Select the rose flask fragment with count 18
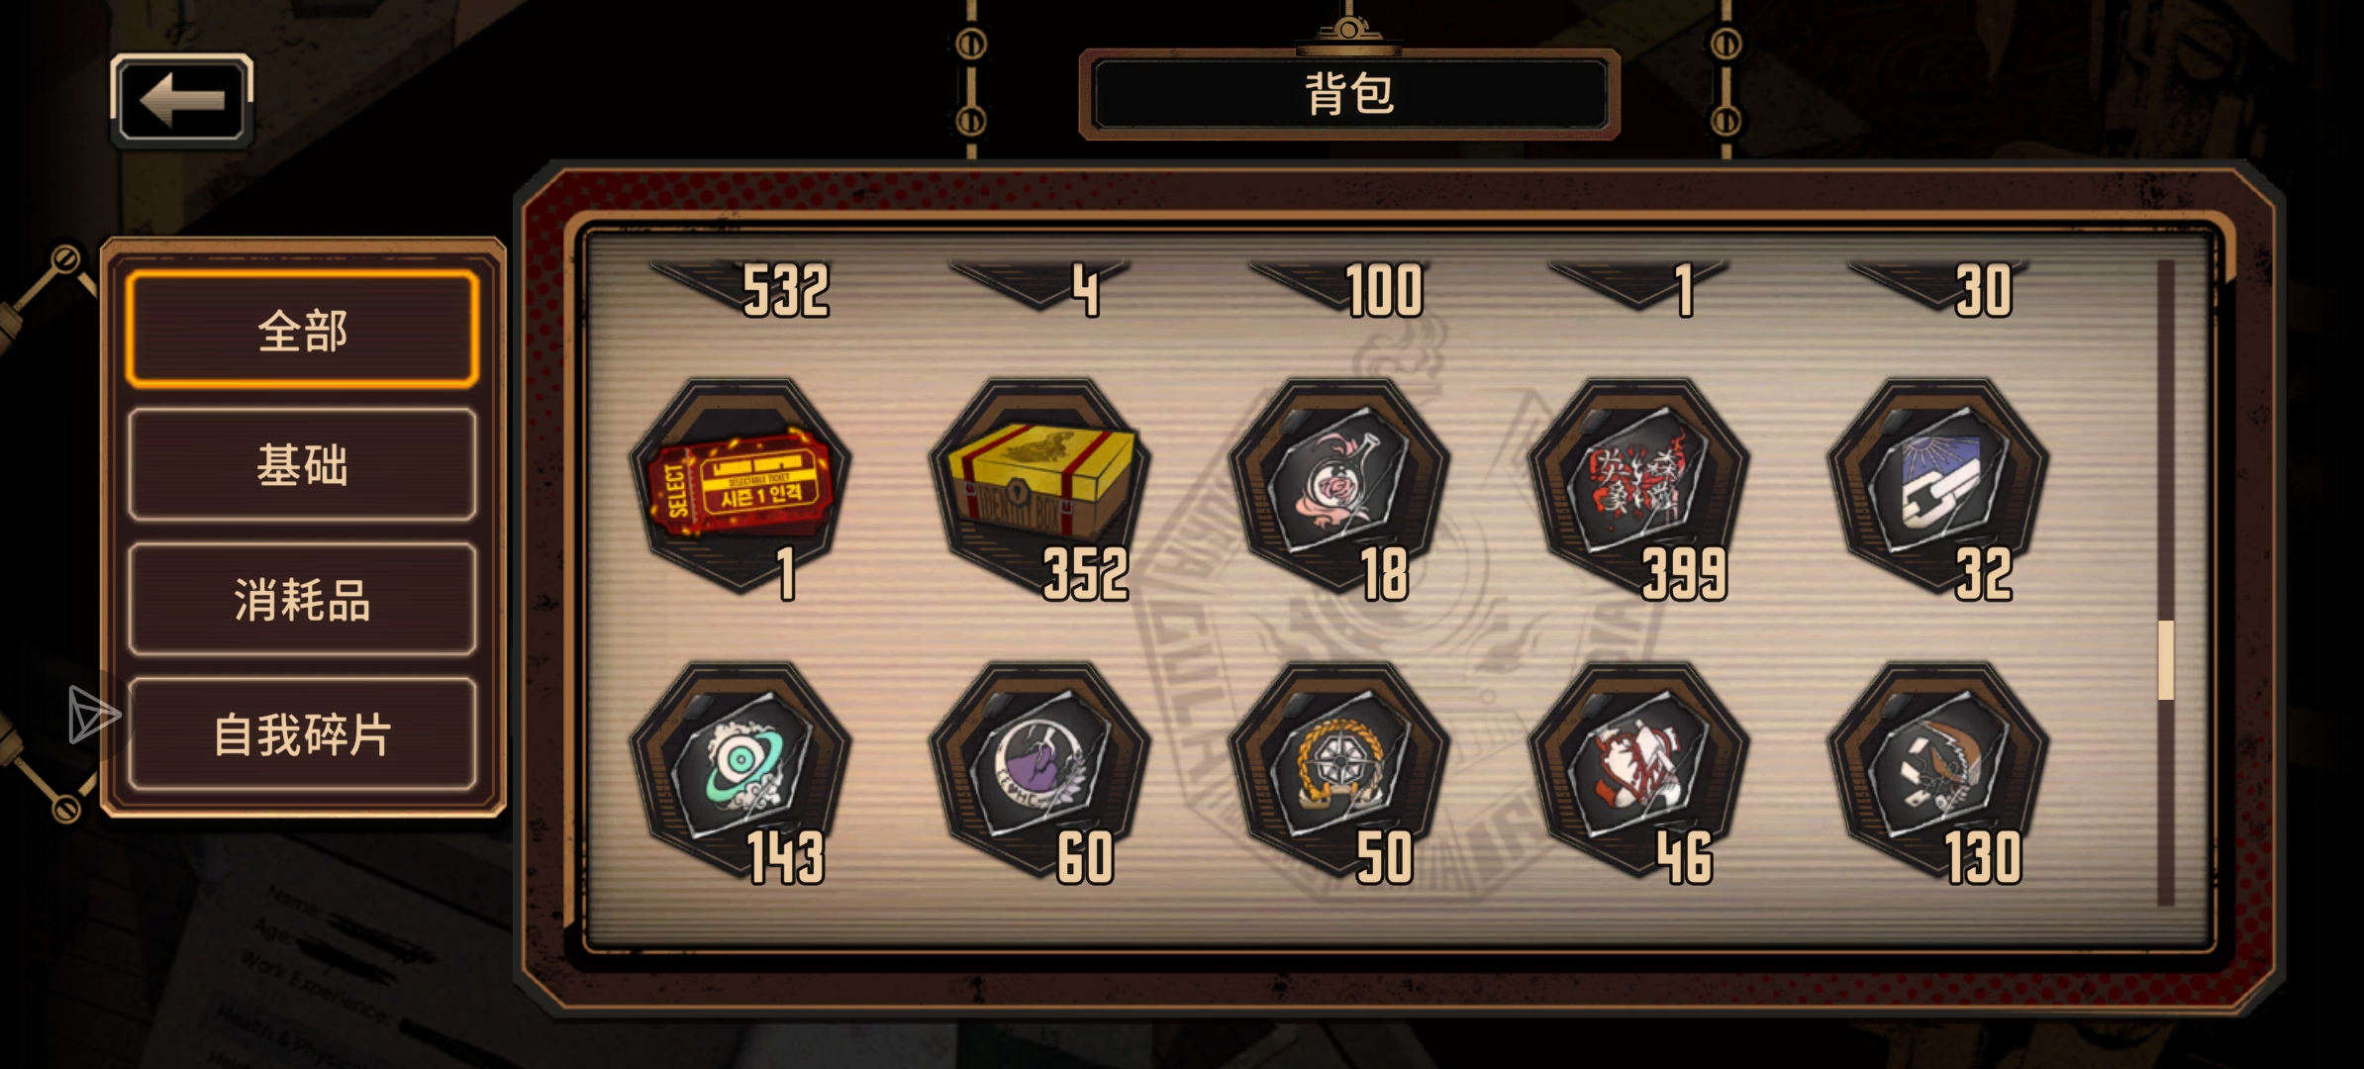 pos(1338,485)
